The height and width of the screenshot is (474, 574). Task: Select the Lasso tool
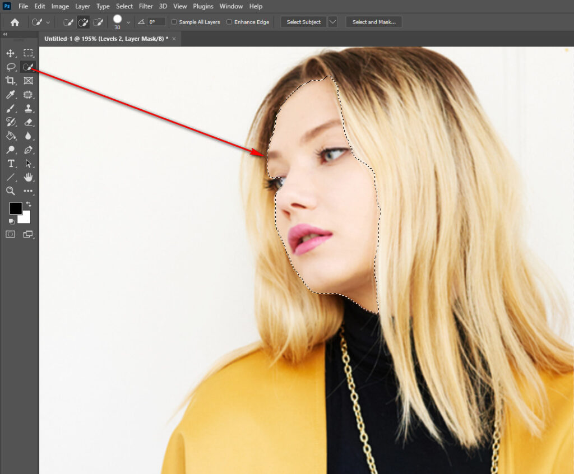[x=10, y=67]
